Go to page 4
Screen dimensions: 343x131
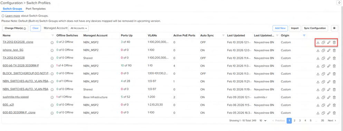[x=305, y=121]
